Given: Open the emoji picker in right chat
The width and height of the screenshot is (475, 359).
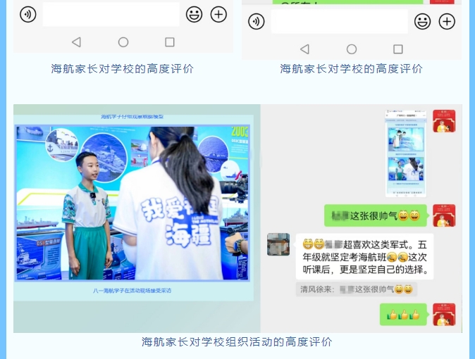Looking at the screenshot, I should pos(422,22).
